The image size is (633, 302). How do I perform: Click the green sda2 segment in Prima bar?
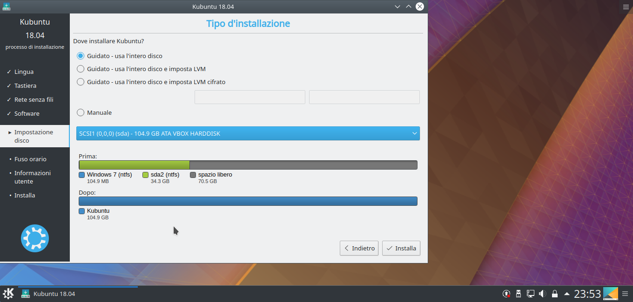click(135, 165)
